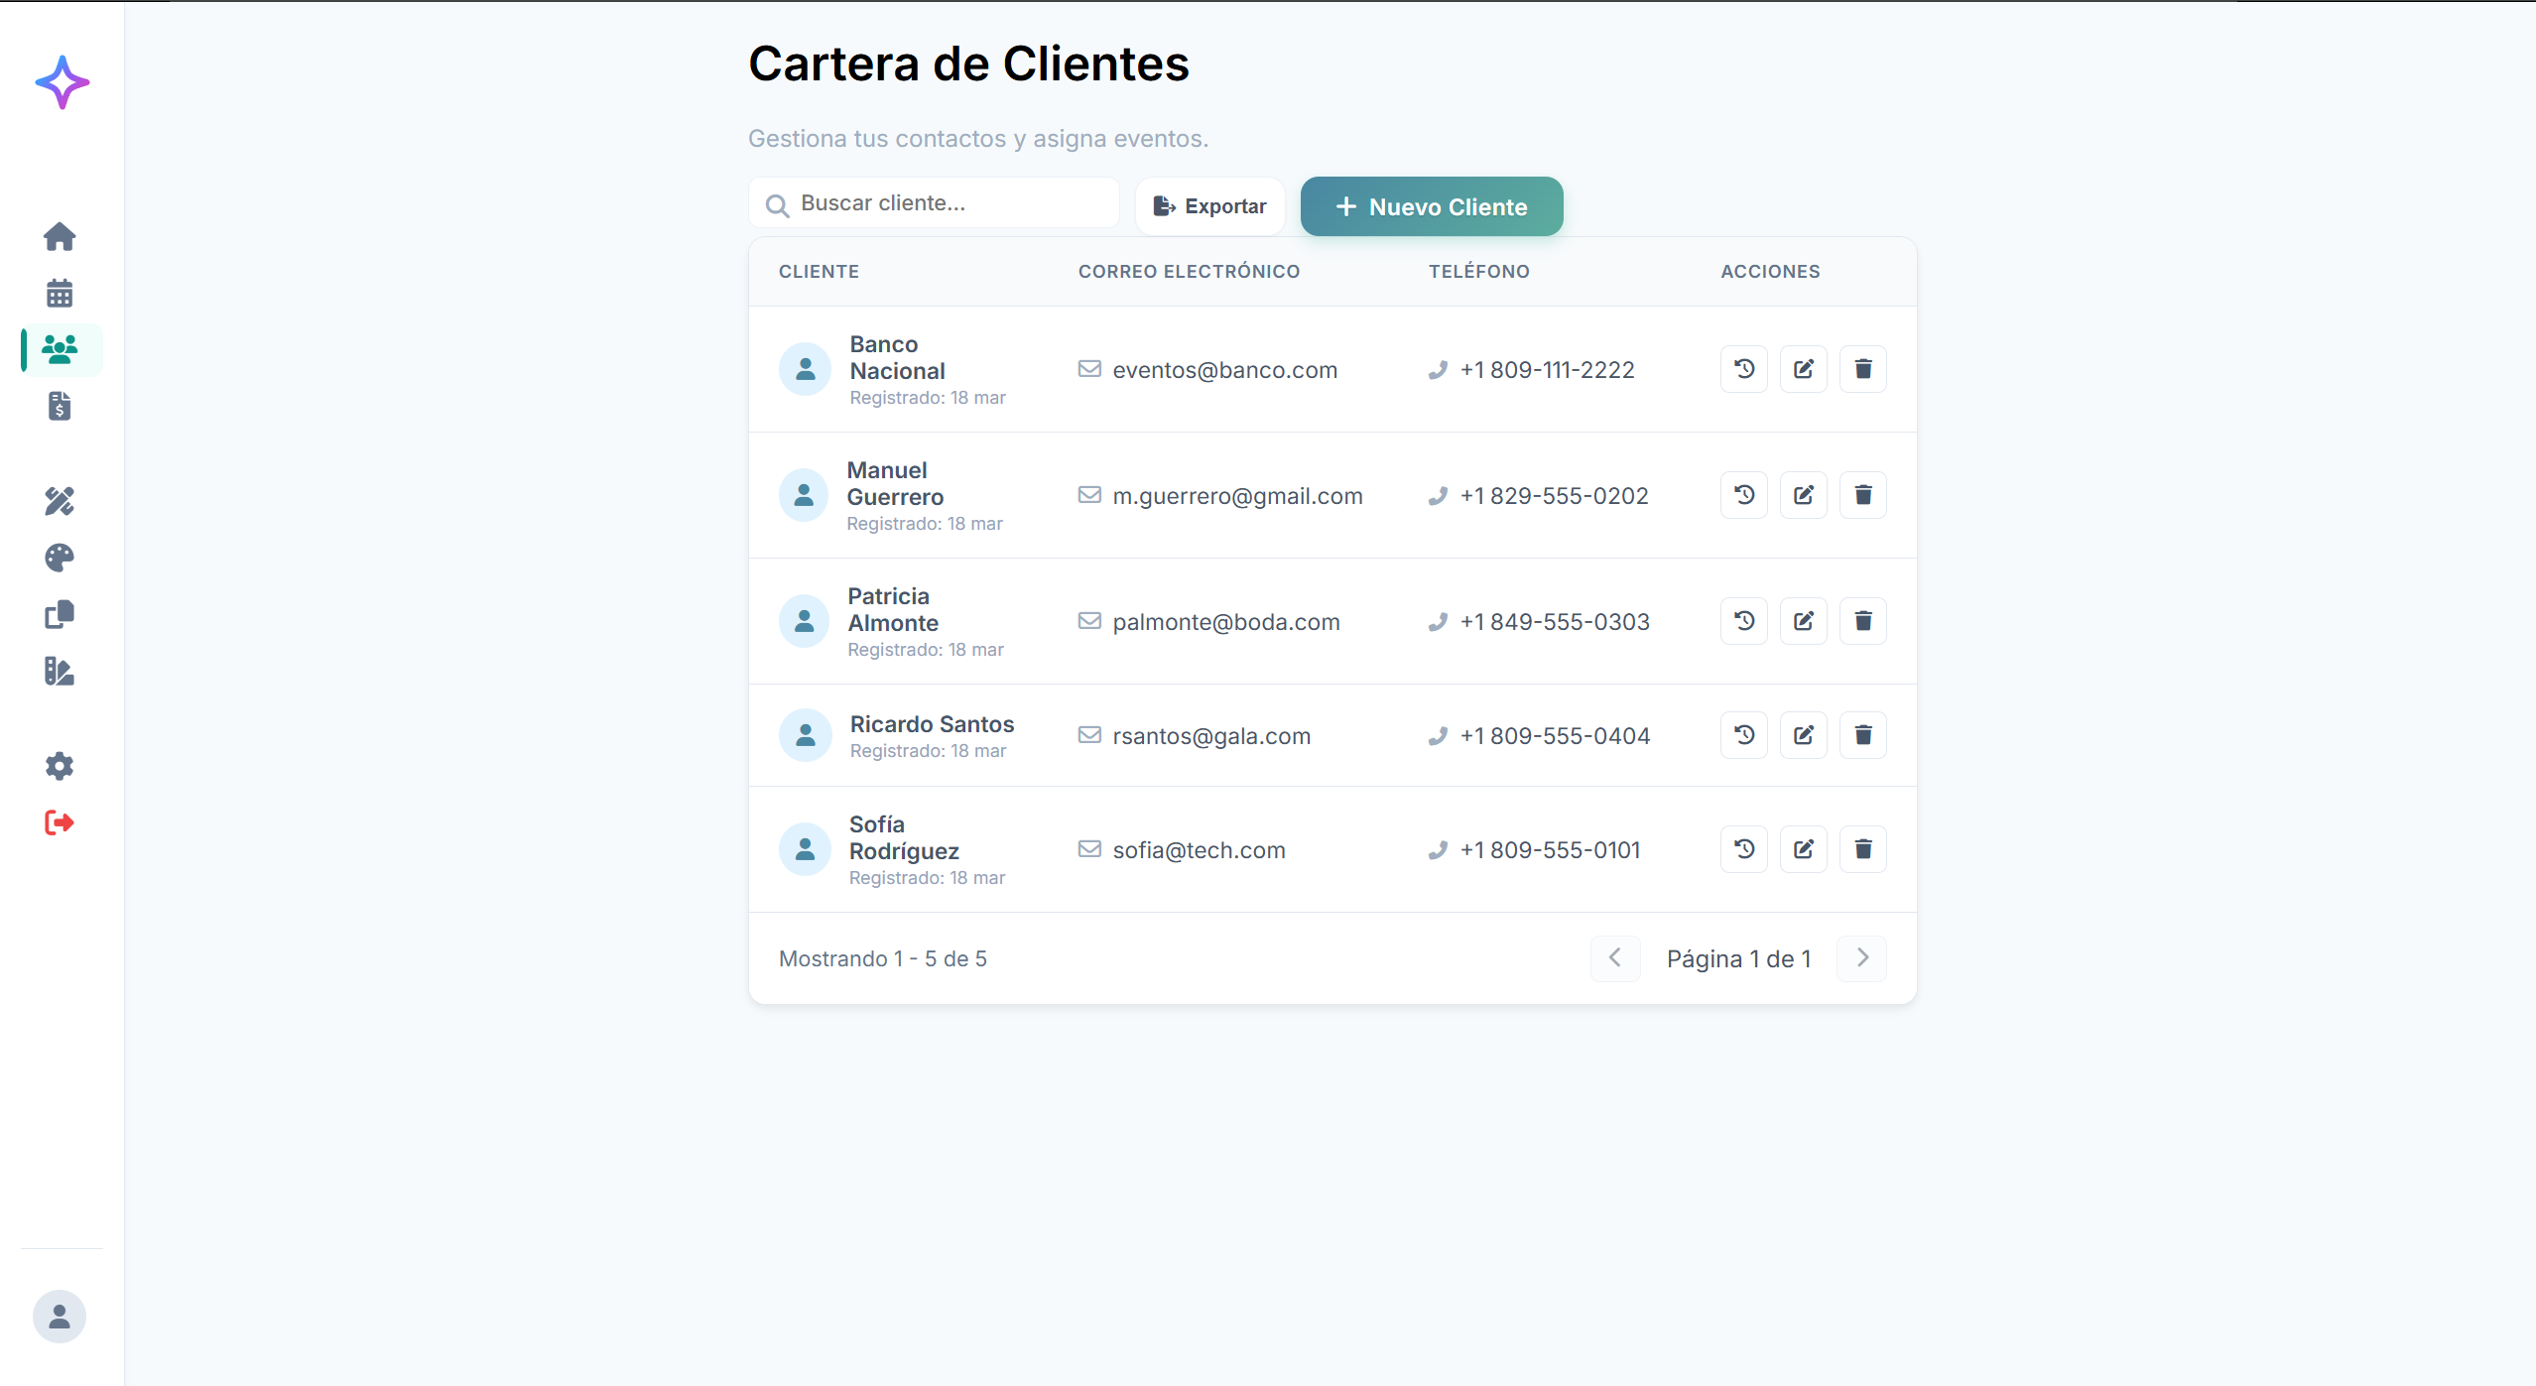View history for Ricardo Santos
The height and width of the screenshot is (1386, 2536).
click(1743, 734)
